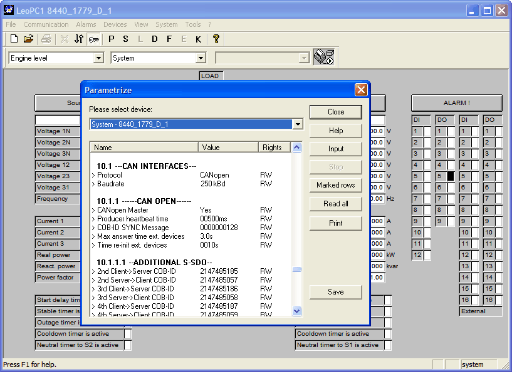Click indicator box beside first DI 1
This screenshot has width=512, height=372.
pos(427,131)
